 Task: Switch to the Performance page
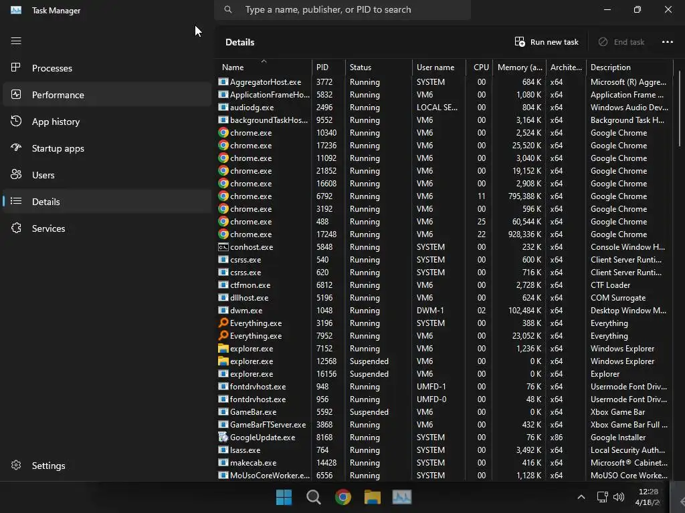coord(107,95)
